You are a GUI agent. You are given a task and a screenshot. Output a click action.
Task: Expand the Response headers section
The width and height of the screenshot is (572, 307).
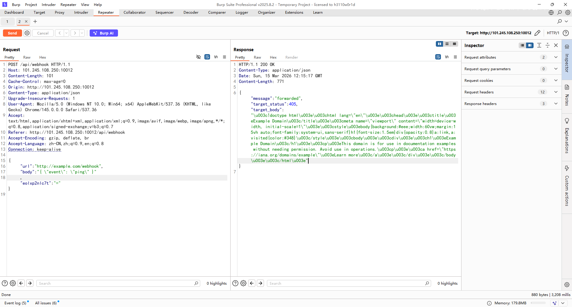point(556,104)
